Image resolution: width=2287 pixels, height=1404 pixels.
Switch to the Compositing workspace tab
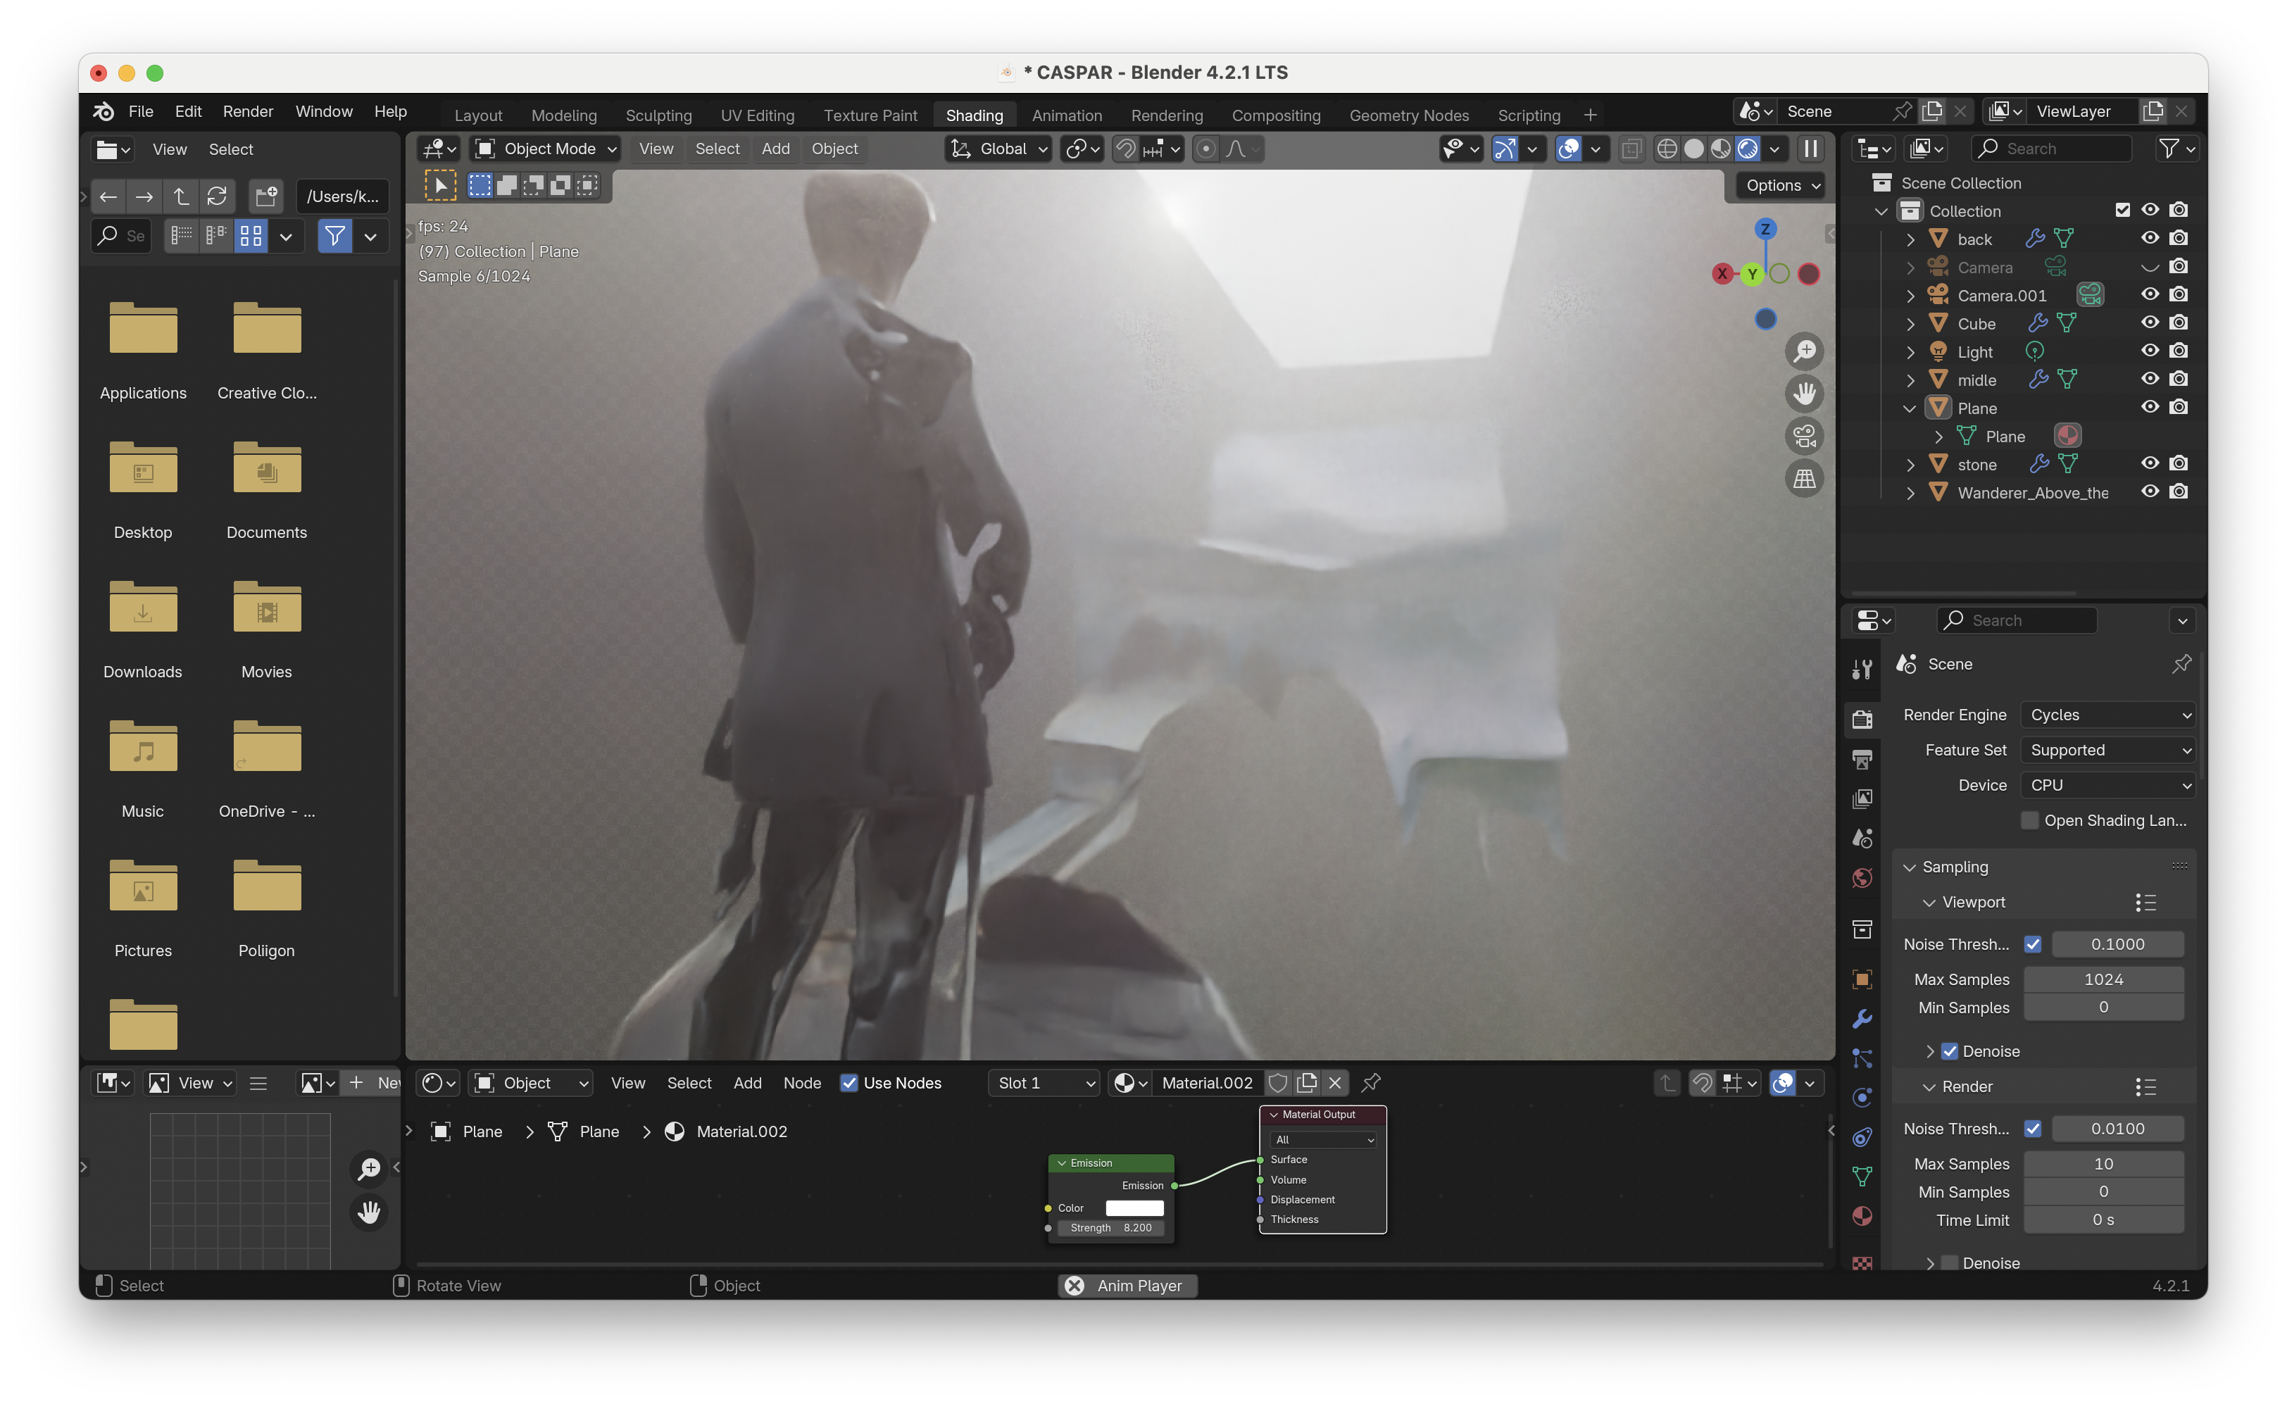point(1276,115)
